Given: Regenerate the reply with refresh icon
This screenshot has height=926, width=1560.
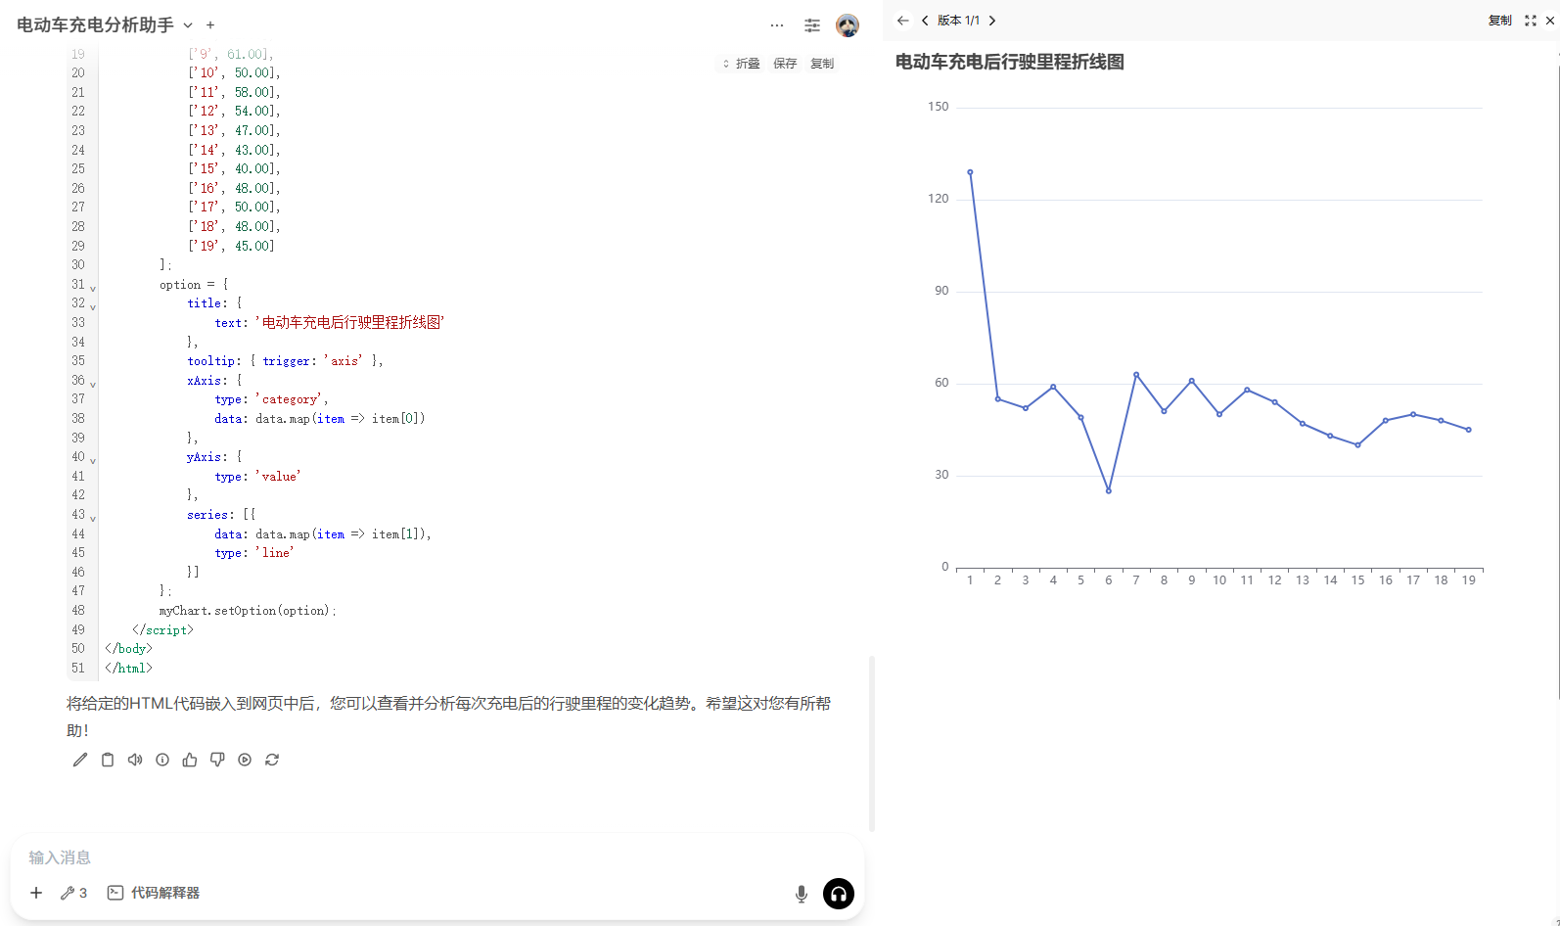Looking at the screenshot, I should (x=272, y=760).
